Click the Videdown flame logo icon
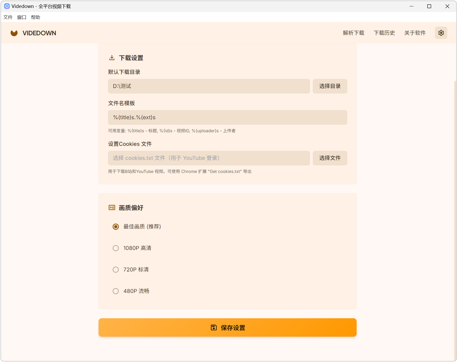The height and width of the screenshot is (362, 457). click(14, 33)
